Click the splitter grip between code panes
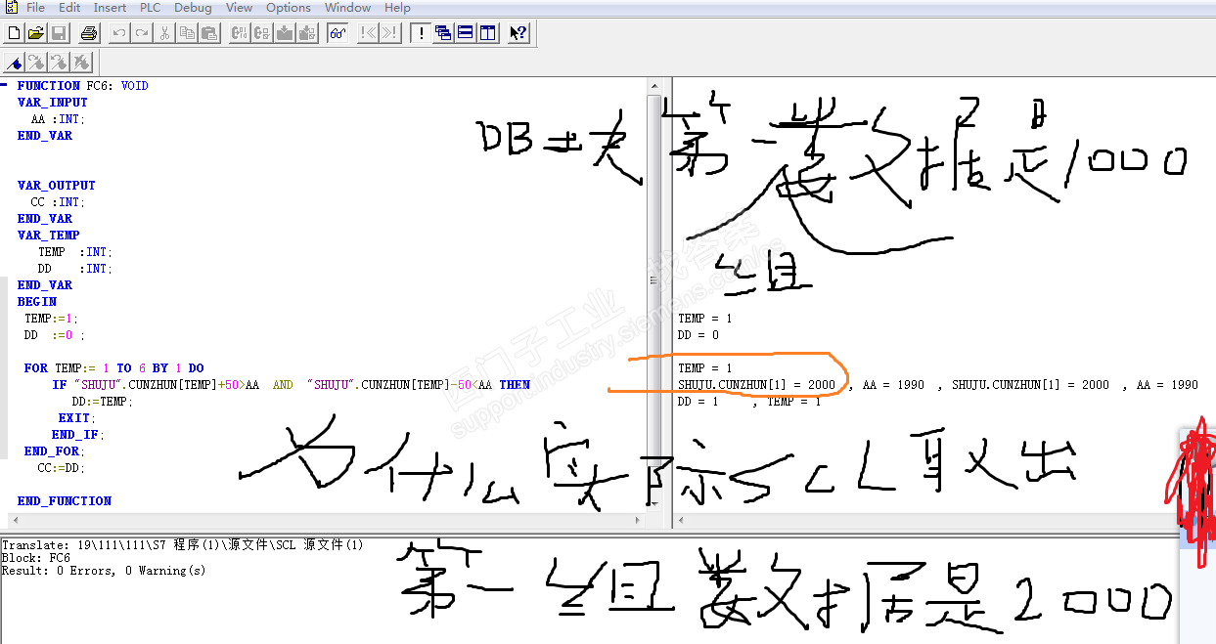Image resolution: width=1216 pixels, height=644 pixels. pos(653,280)
